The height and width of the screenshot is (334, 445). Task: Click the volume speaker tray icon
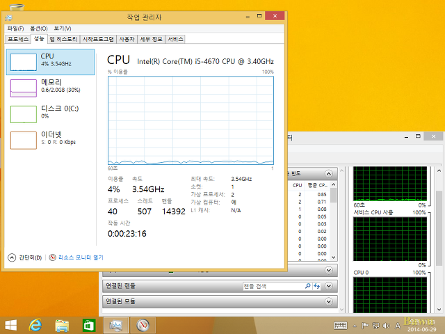pyautogui.click(x=386, y=326)
